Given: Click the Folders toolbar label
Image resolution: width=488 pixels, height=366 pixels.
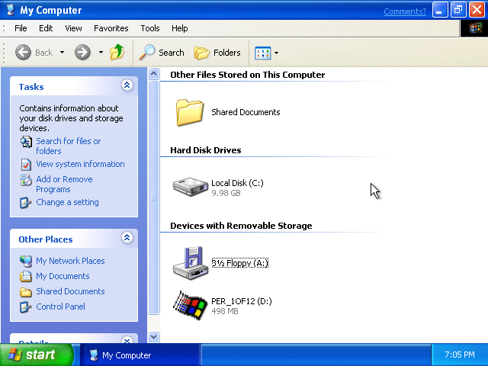Looking at the screenshot, I should (227, 53).
